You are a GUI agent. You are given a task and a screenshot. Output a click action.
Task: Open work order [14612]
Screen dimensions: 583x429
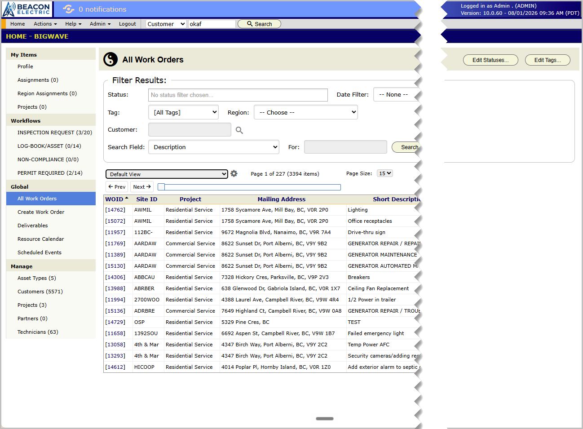115,367
